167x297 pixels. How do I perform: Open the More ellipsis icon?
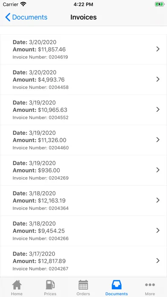(150, 285)
